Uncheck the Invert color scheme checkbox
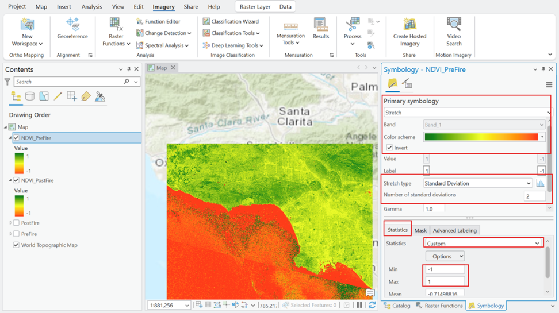The width and height of the screenshot is (559, 313). pos(389,148)
